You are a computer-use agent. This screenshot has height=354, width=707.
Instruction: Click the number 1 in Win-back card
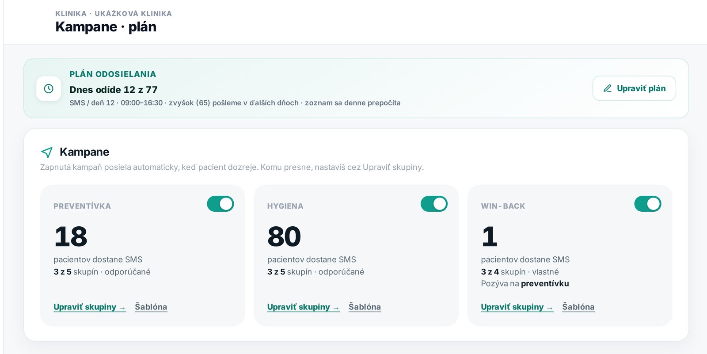490,236
